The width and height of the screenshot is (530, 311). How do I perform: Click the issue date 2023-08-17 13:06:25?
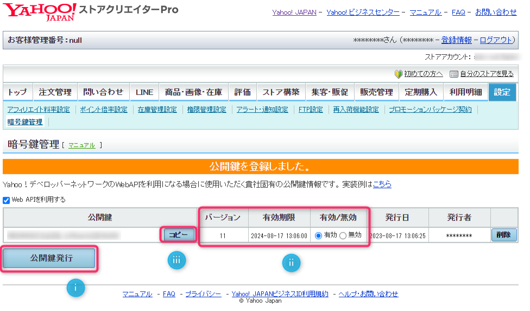pos(397,236)
